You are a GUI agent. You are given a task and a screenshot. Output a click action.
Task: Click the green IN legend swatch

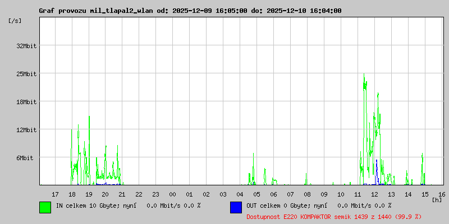click(45, 207)
